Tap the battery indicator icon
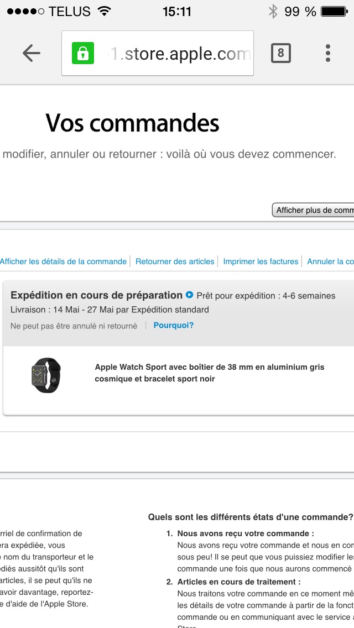Image resolution: width=354 pixels, height=628 pixels. click(334, 11)
